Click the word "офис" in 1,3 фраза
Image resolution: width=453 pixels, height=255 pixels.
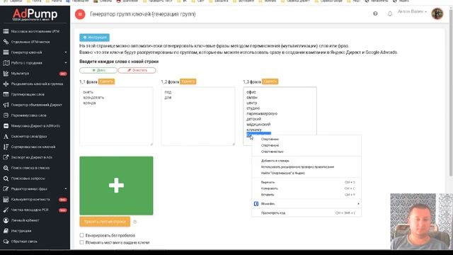[x=251, y=92]
